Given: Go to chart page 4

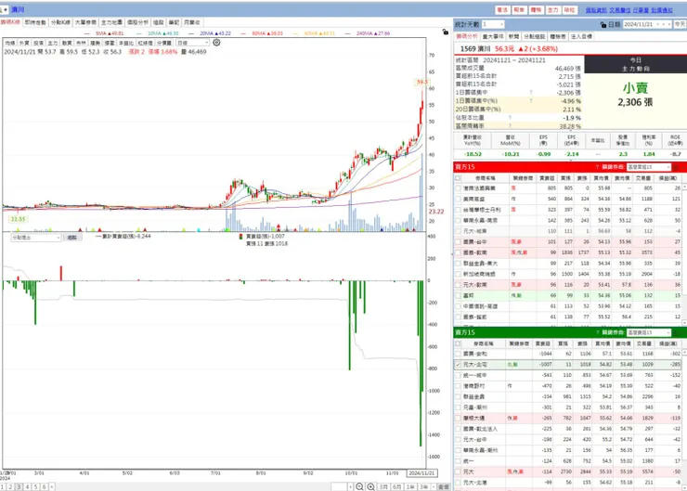Looking at the screenshot, I should point(27,486).
